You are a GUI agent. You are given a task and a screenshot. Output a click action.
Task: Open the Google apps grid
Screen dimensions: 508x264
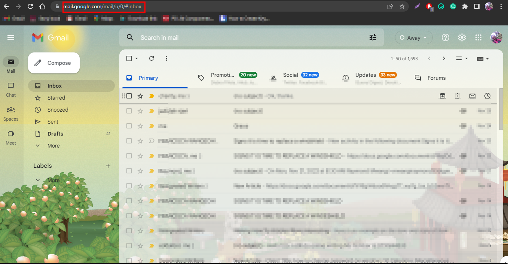click(x=478, y=37)
